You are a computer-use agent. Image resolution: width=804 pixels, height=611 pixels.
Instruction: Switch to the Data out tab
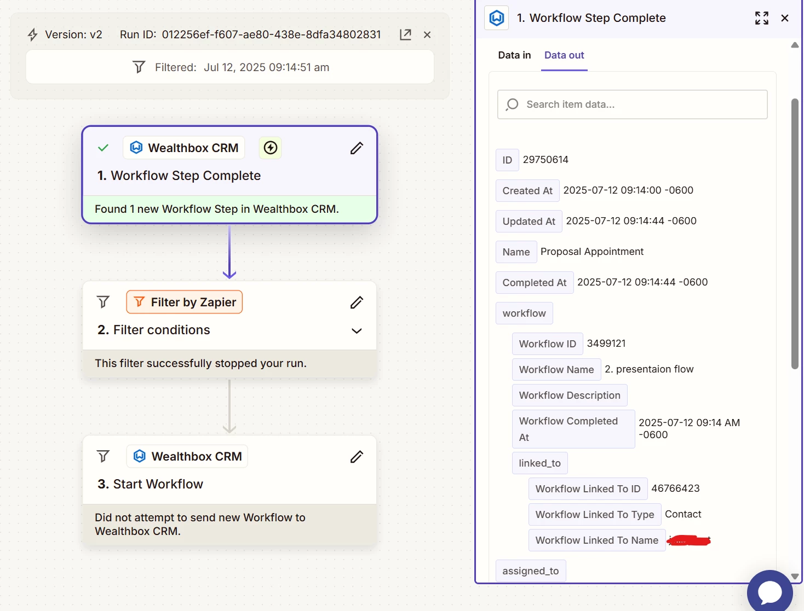[564, 55]
